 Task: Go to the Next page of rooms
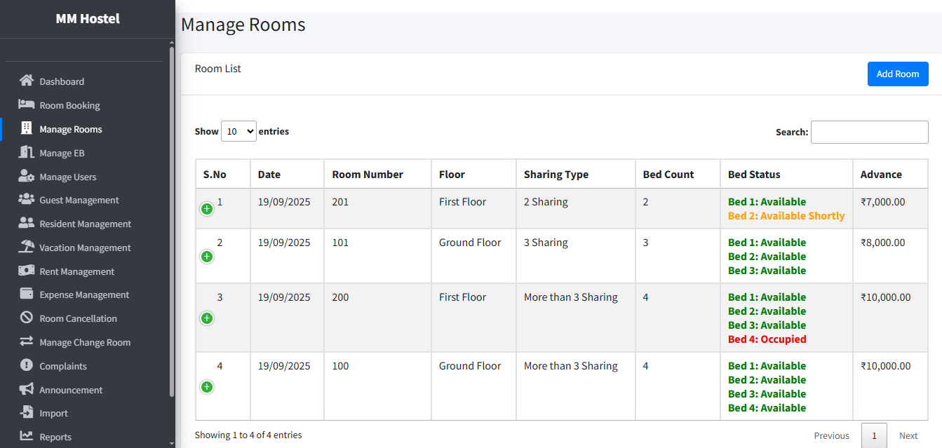pos(908,435)
